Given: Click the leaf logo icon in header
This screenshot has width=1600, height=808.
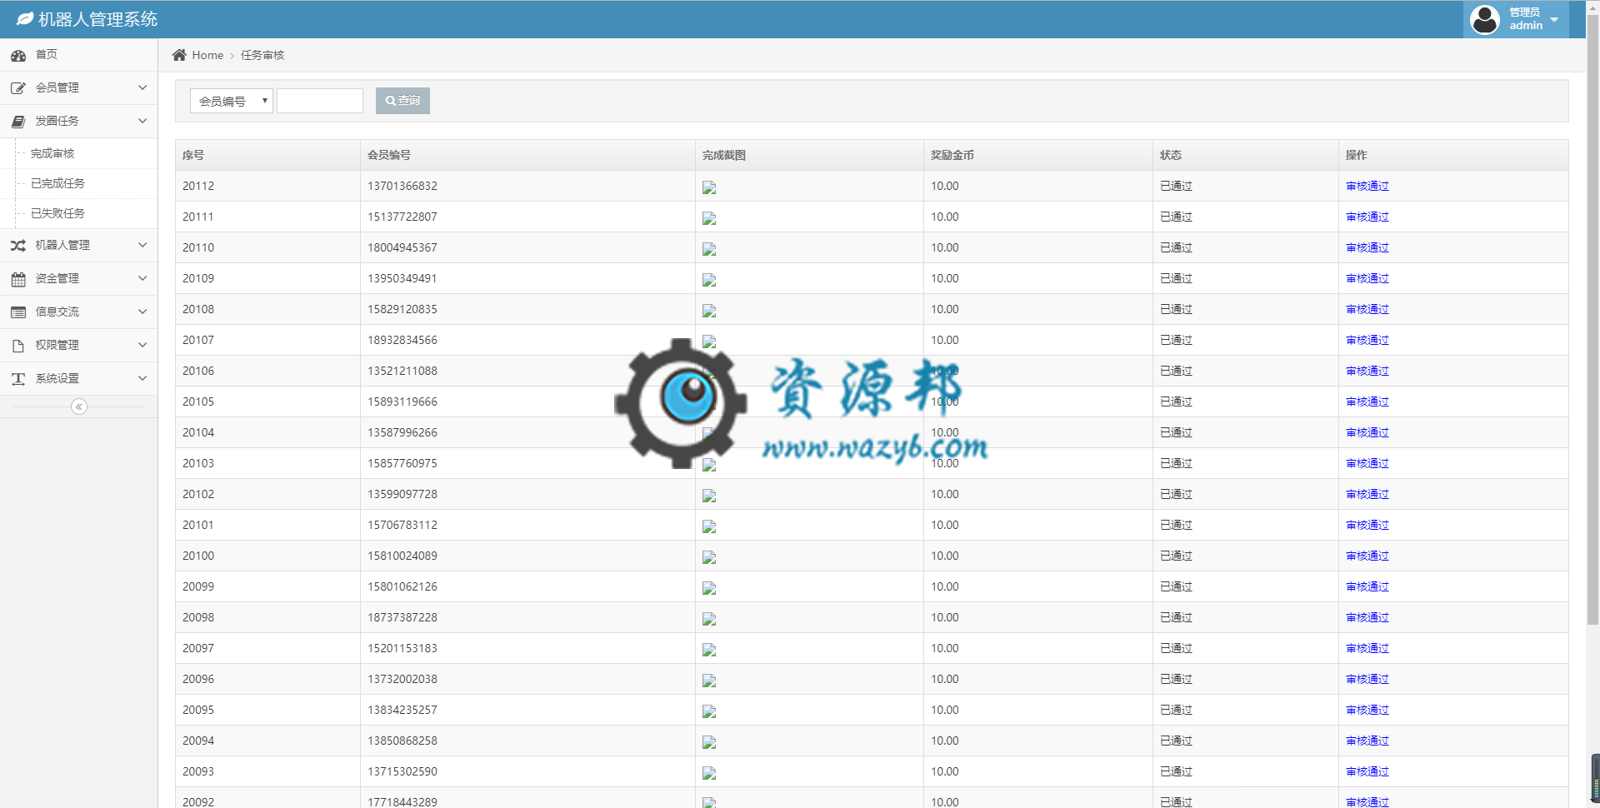Looking at the screenshot, I should pos(25,18).
